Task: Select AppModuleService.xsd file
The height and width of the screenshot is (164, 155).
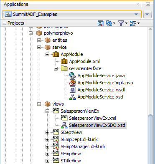Action: [100, 97]
